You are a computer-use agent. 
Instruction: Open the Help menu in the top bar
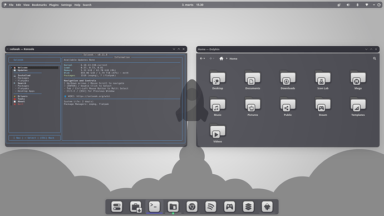[x=77, y=5]
